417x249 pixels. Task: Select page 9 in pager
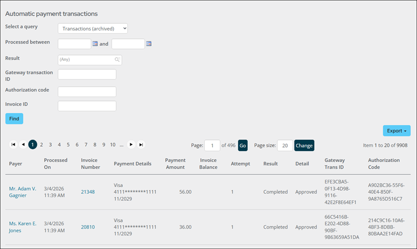104,145
